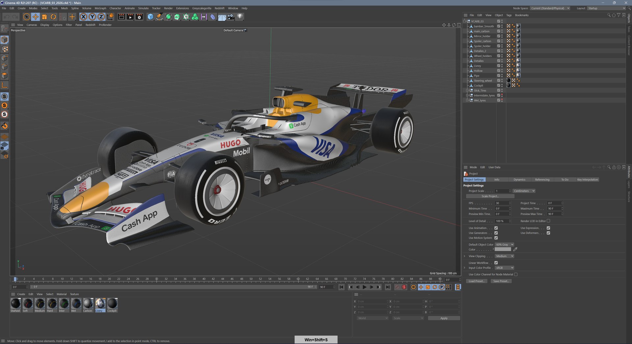Activate the Move tool in top toolbar
632x344 pixels.
36,17
